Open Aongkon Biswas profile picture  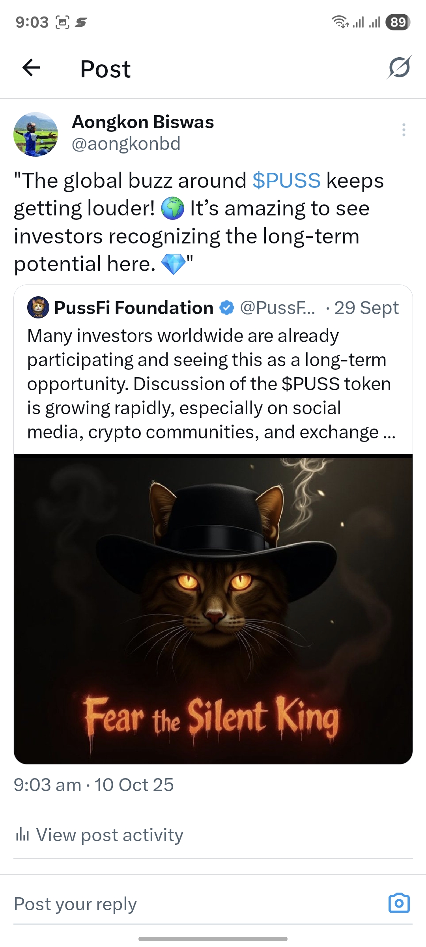(x=36, y=134)
